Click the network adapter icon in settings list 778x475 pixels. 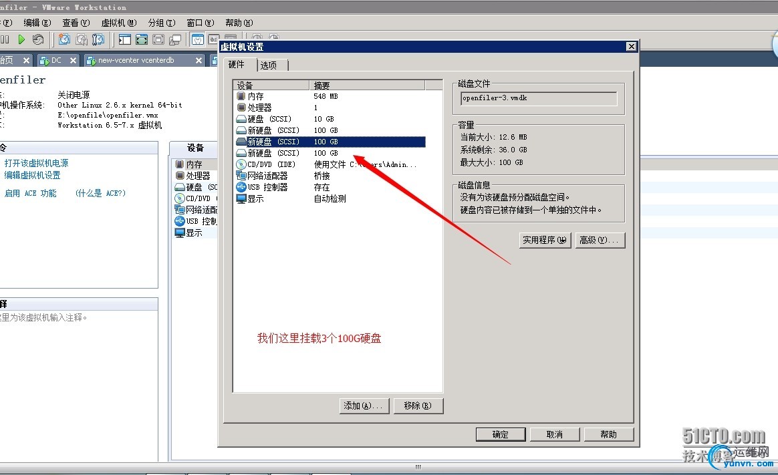click(241, 176)
